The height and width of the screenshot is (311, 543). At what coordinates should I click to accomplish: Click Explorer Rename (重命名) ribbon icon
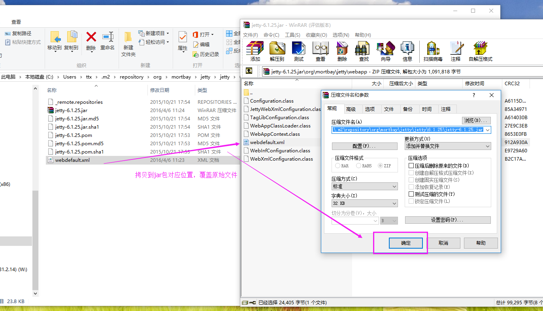[107, 37]
